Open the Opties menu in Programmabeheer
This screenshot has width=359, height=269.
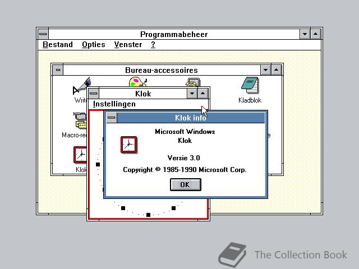click(x=94, y=44)
